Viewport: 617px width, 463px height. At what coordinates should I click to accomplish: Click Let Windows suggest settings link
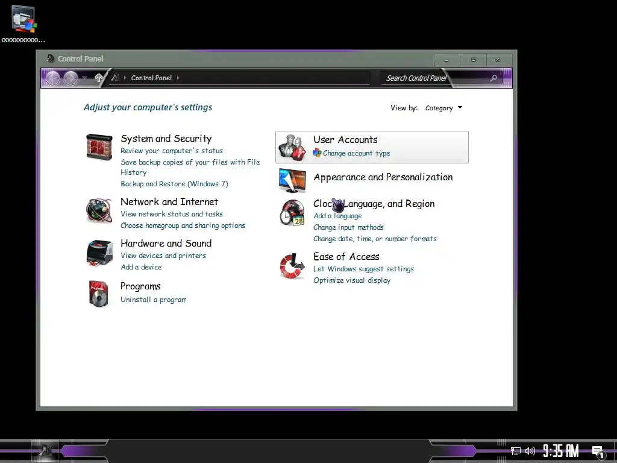pyautogui.click(x=363, y=269)
